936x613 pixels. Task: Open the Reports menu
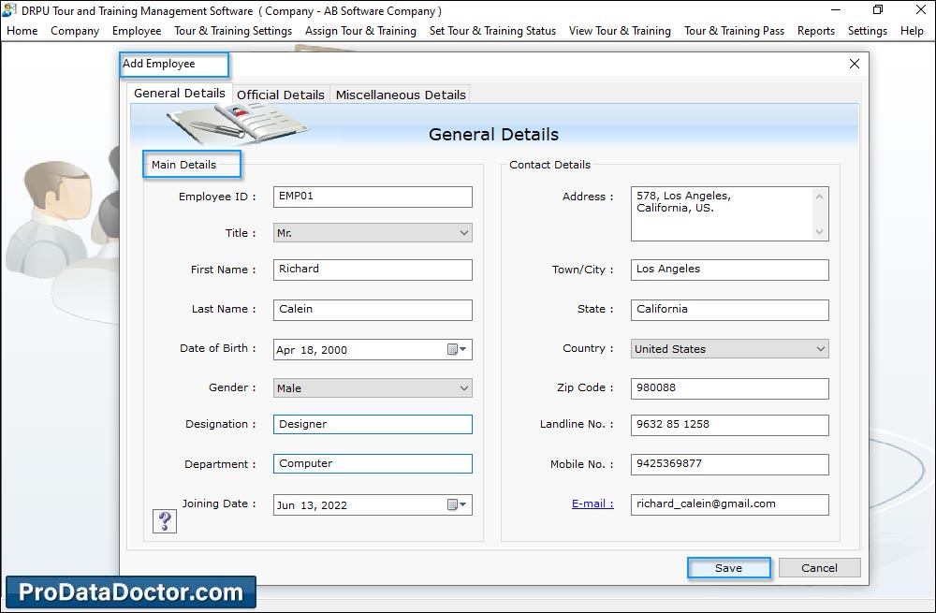coord(816,31)
